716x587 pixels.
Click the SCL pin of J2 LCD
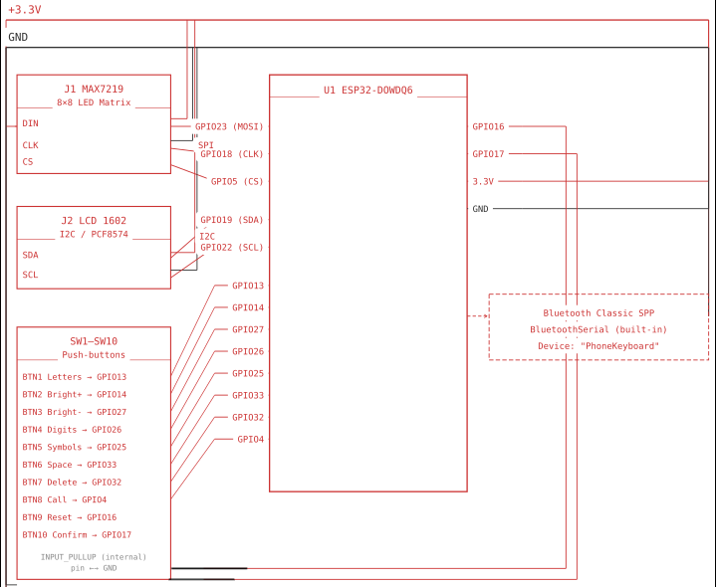(30, 275)
